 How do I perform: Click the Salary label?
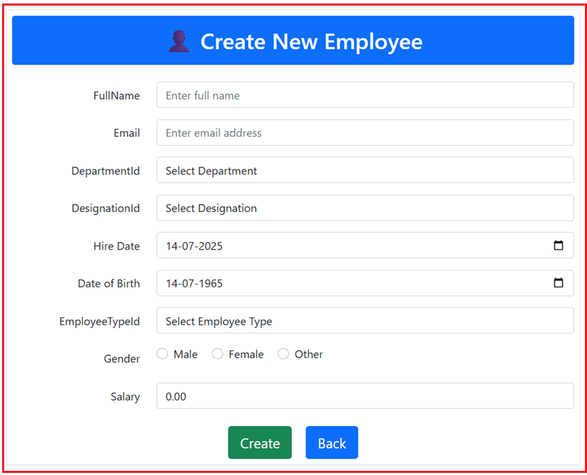(x=125, y=397)
